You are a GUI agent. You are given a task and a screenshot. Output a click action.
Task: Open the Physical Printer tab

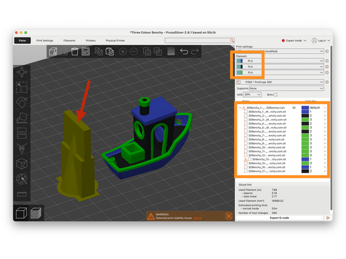[115, 40]
